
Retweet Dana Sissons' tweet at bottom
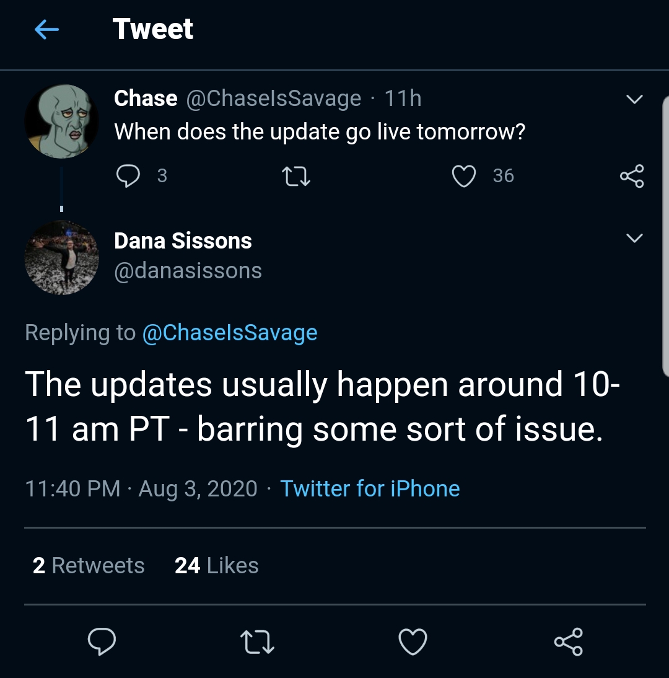(257, 641)
